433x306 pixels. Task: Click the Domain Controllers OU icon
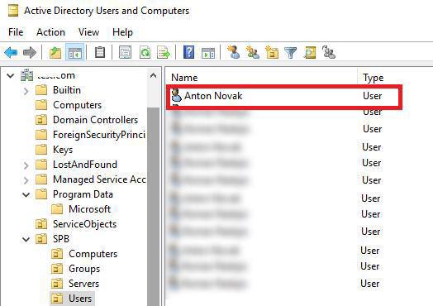pyautogui.click(x=41, y=120)
